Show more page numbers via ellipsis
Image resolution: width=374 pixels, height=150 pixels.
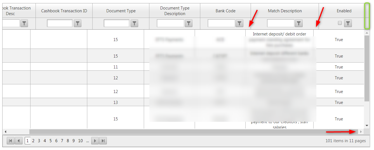pos(88,141)
